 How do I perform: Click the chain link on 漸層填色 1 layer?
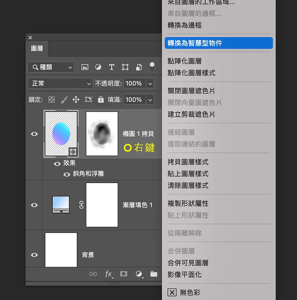(81, 205)
